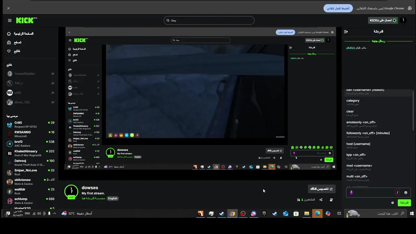Open u9i5 followed channel
416x234 pixels.
(31, 93)
